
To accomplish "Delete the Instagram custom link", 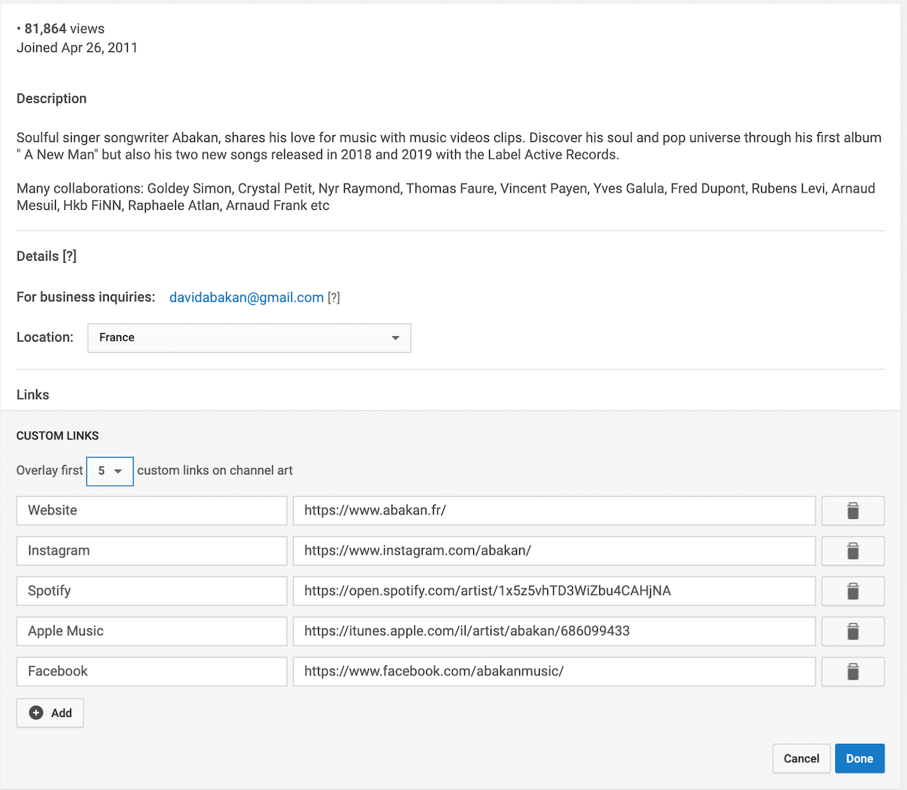I will pyautogui.click(x=853, y=551).
